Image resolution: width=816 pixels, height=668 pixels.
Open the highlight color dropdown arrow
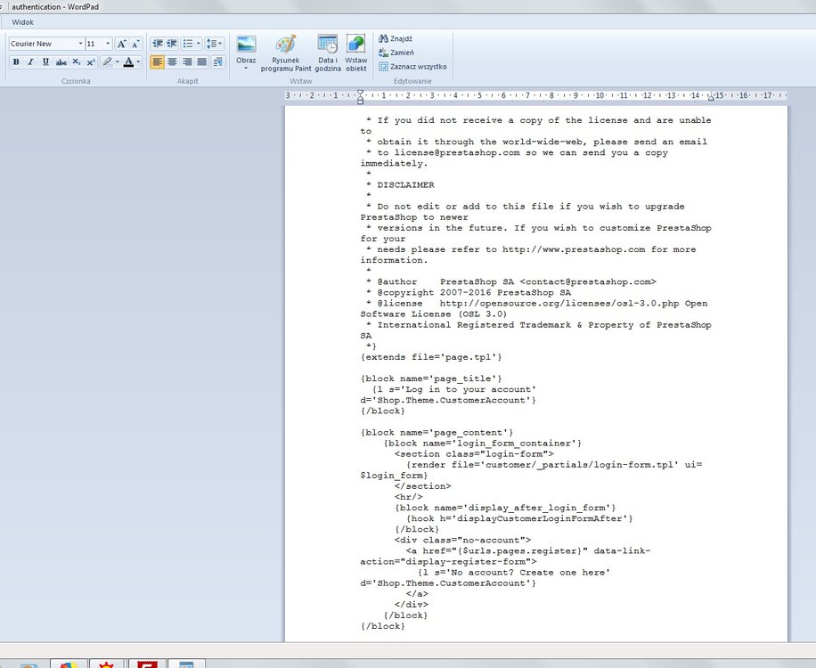(117, 62)
